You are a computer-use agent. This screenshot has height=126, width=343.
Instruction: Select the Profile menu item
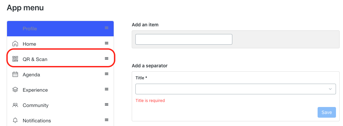tap(61, 29)
